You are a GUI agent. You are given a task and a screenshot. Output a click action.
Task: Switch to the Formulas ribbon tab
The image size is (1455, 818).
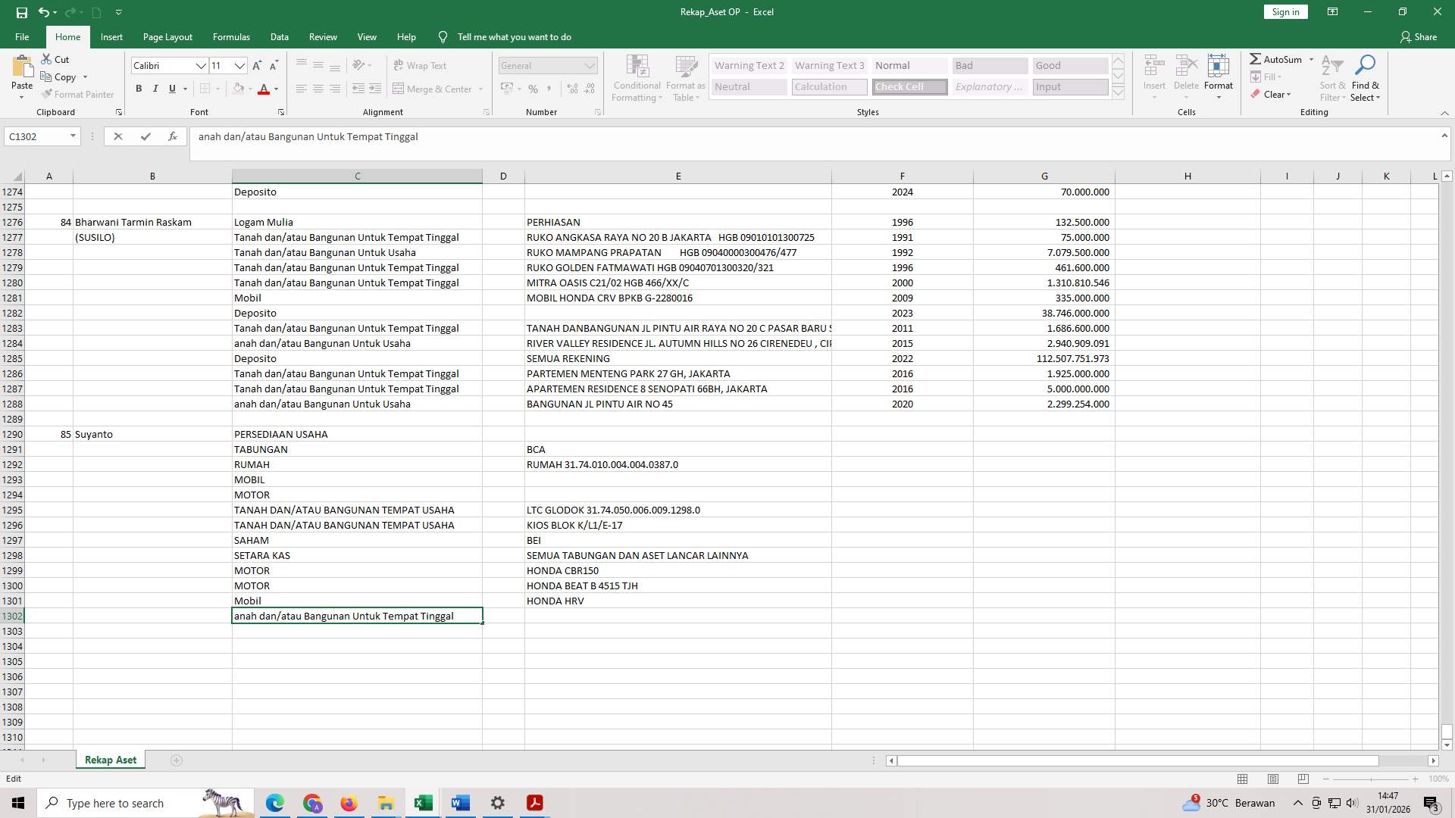[x=231, y=36]
